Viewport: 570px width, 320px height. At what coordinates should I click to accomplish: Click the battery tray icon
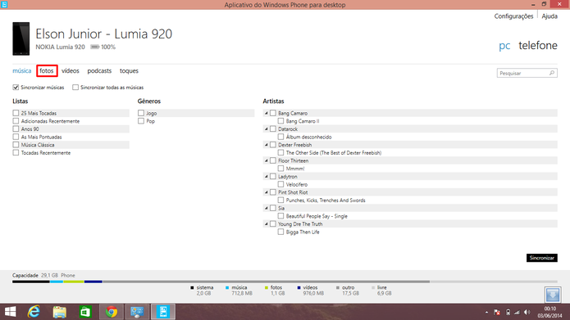(508, 313)
